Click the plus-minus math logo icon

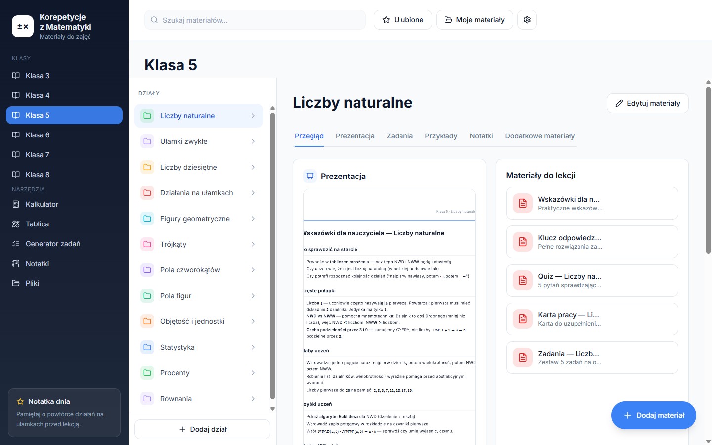23,26
